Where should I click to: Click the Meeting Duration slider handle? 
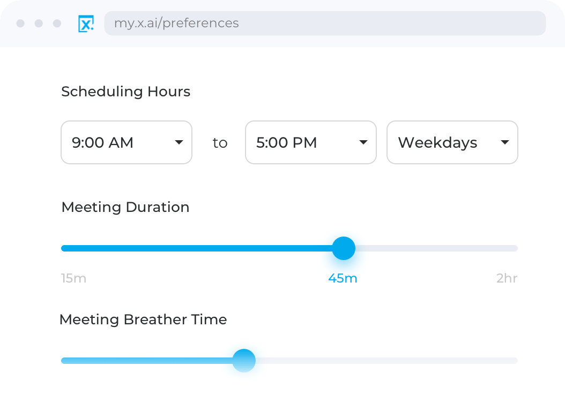(x=344, y=248)
